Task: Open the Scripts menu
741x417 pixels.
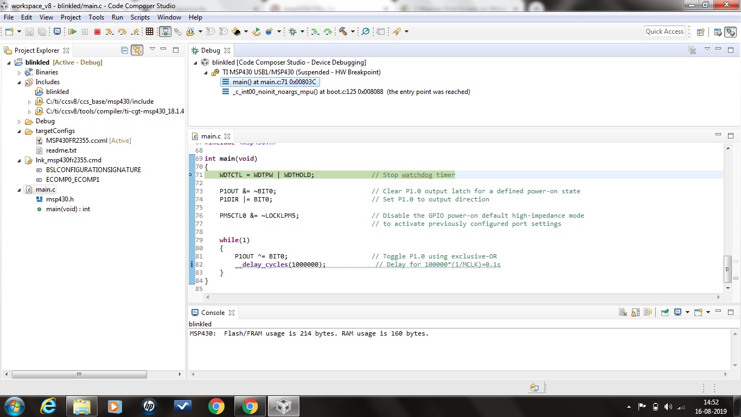Action: pyautogui.click(x=140, y=17)
